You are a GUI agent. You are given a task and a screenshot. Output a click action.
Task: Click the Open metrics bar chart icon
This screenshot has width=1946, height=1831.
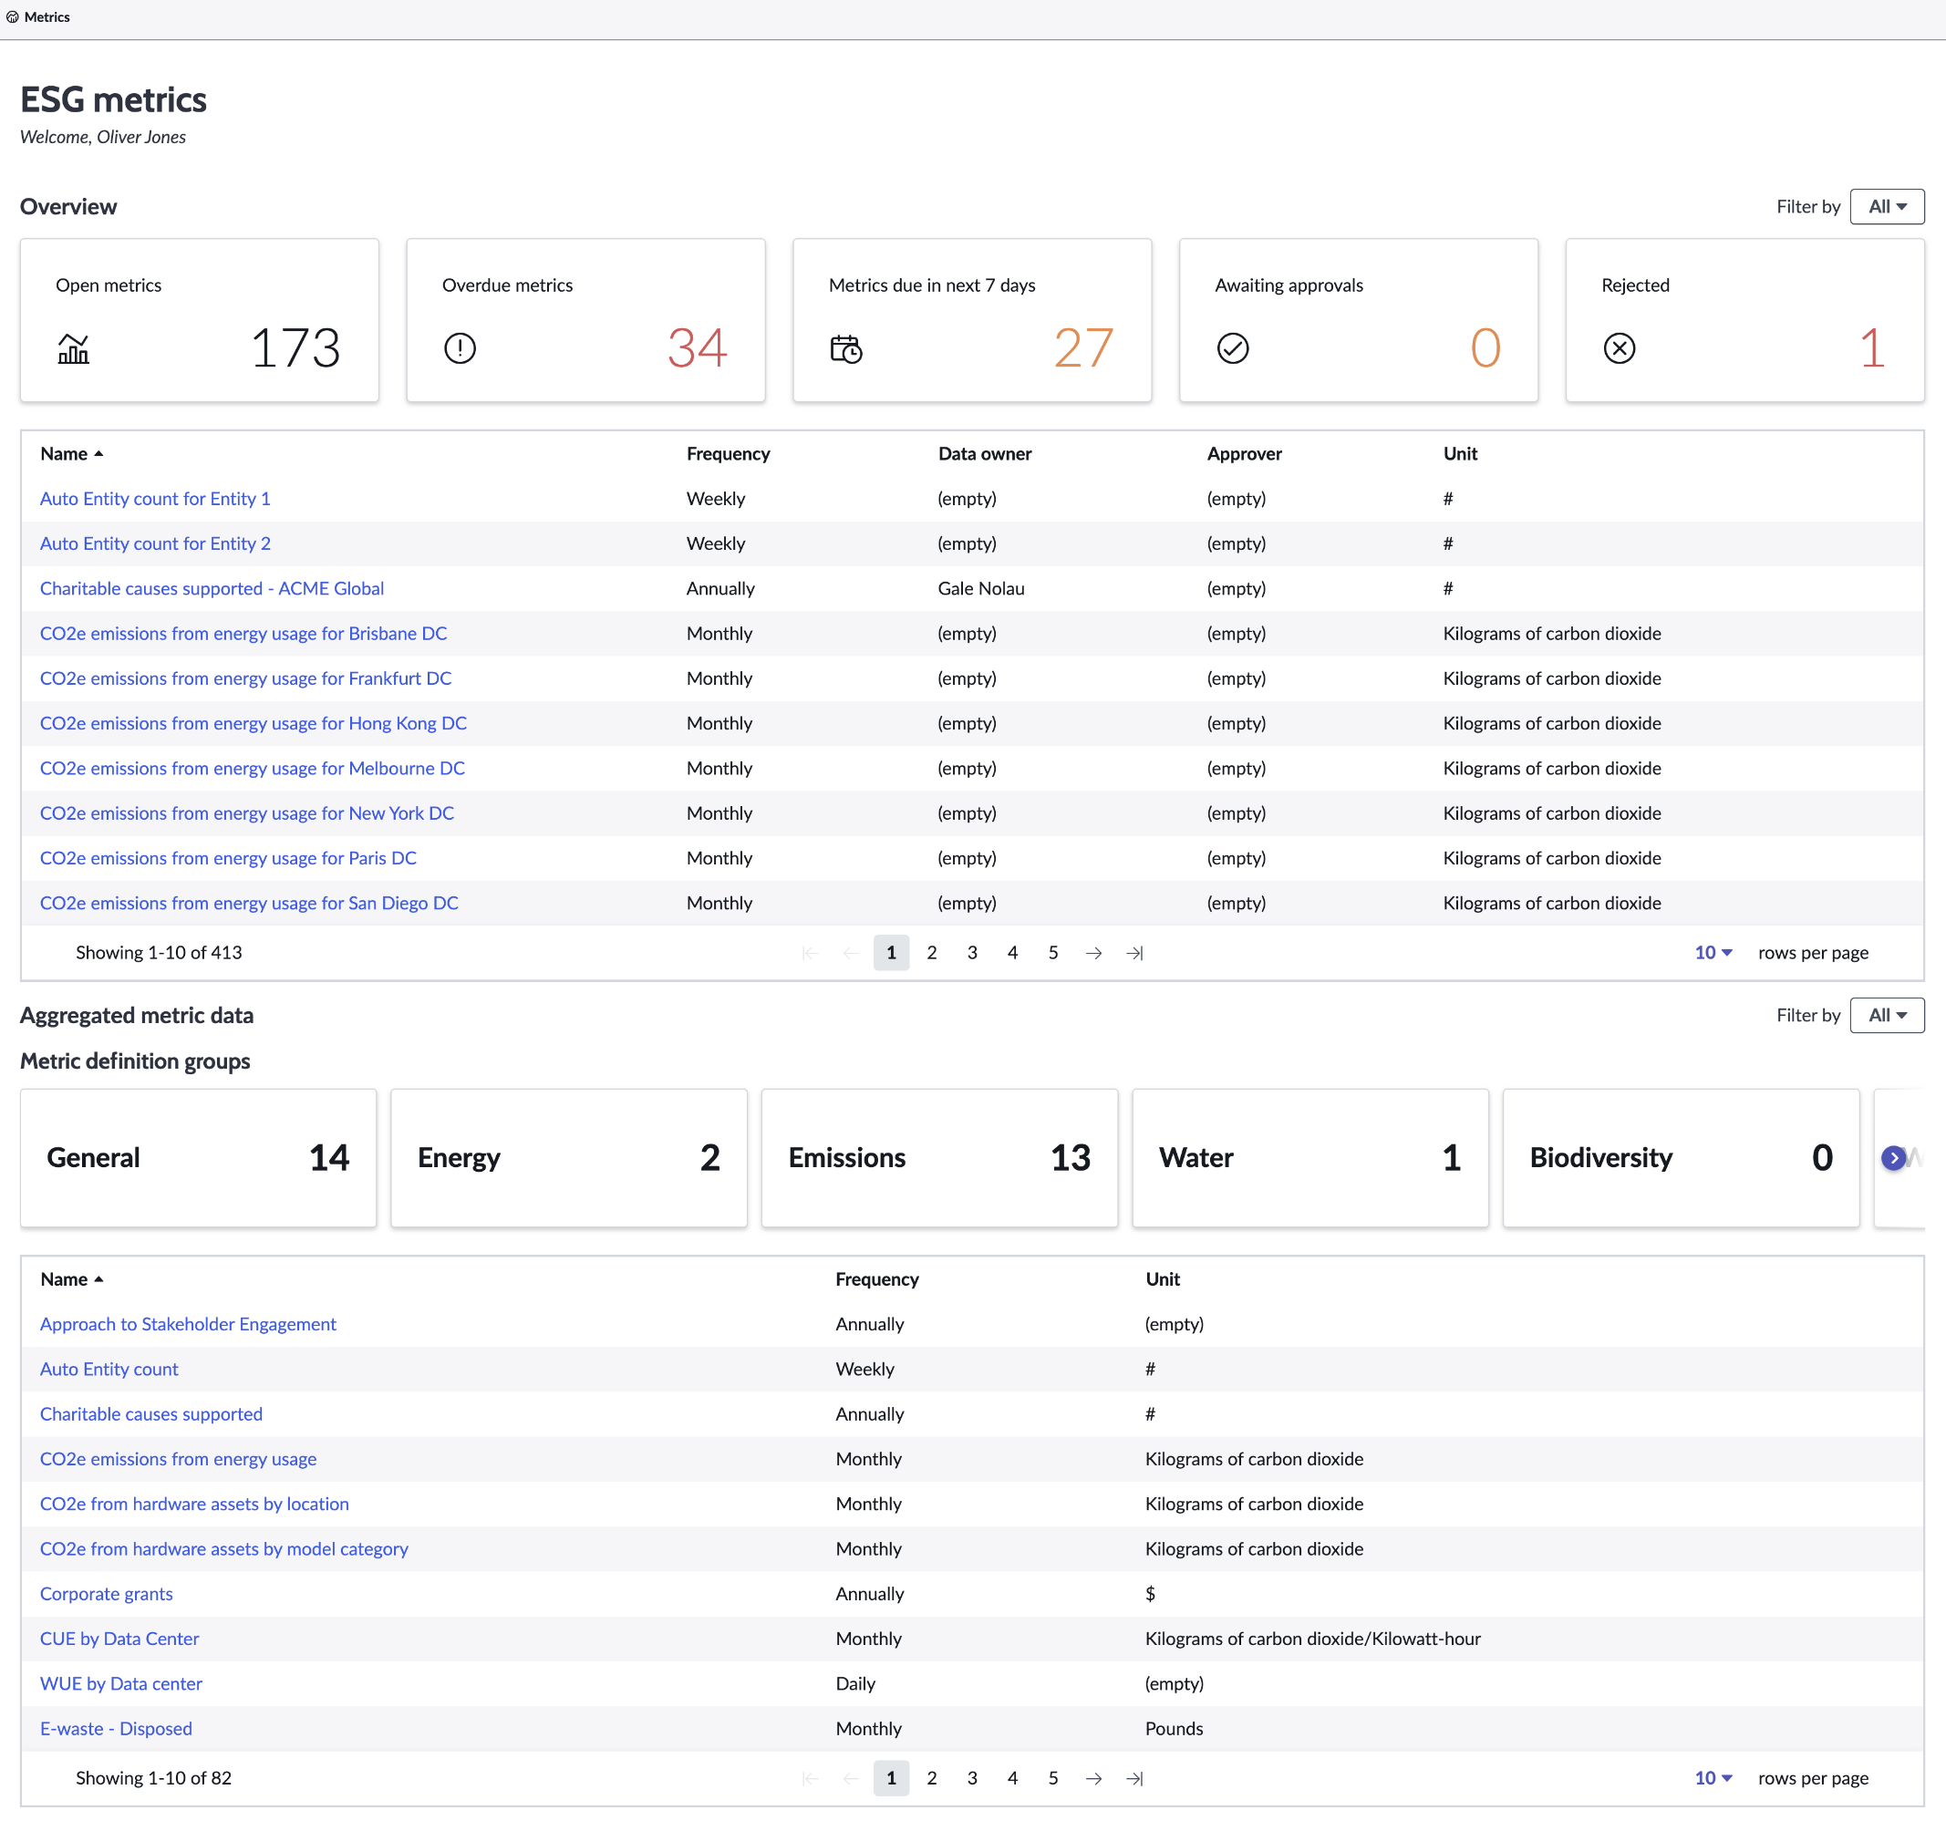click(x=74, y=348)
